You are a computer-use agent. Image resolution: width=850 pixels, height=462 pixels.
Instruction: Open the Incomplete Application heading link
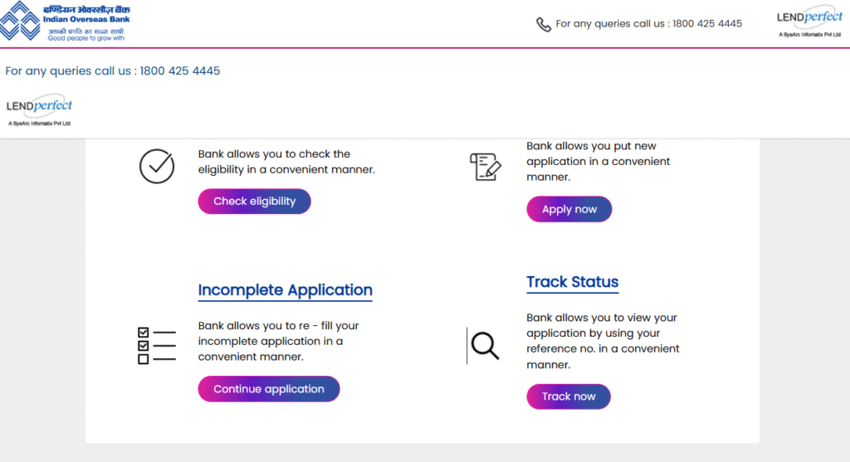(x=285, y=290)
